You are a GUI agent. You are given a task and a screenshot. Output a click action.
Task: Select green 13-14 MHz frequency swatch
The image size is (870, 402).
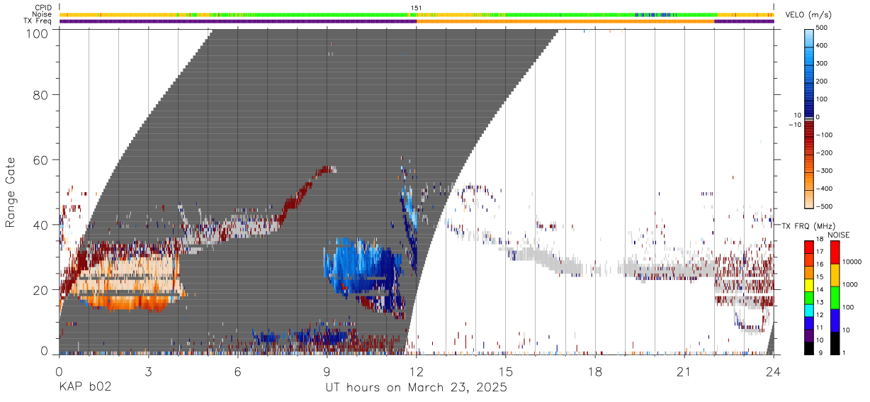point(808,297)
